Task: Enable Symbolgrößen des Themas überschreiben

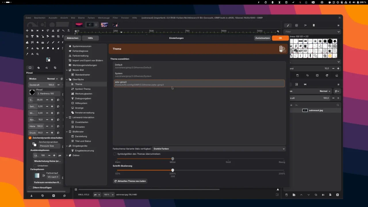Action: 115,154
